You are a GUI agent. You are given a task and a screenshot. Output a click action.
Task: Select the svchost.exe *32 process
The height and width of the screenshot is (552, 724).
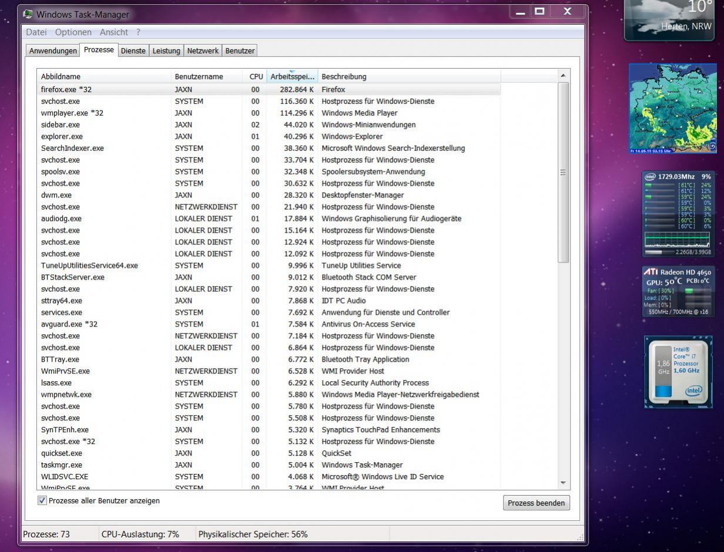pyautogui.click(x=269, y=442)
